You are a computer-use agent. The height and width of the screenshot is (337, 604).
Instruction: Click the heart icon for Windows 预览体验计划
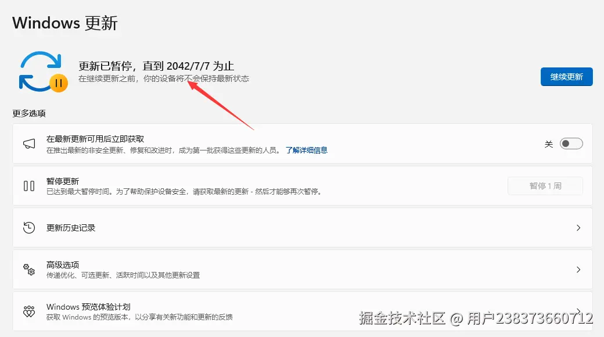[29, 311]
